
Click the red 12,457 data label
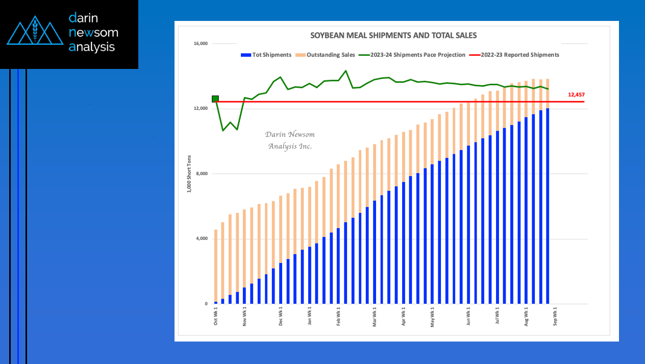[576, 95]
